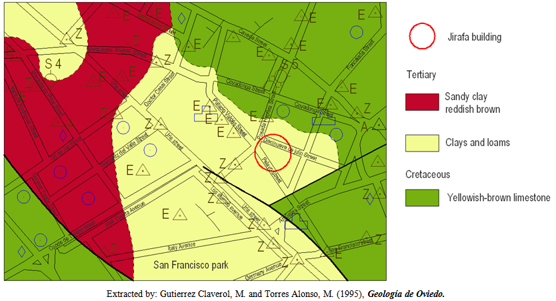Click the Tertiary legend heading
Viewport: 556px width, 301px height.
[x=421, y=73]
